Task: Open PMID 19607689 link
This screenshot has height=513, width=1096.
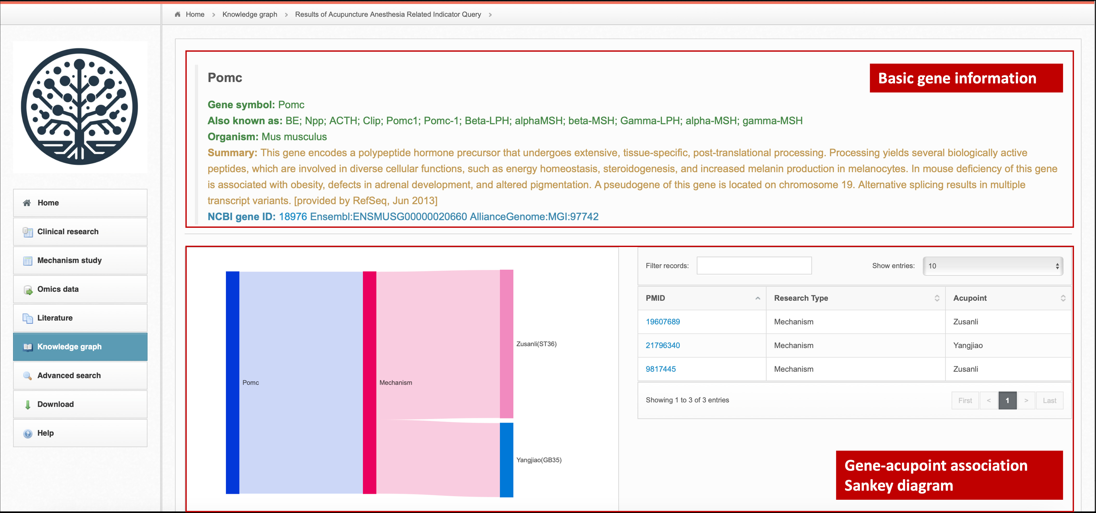Action: [662, 322]
